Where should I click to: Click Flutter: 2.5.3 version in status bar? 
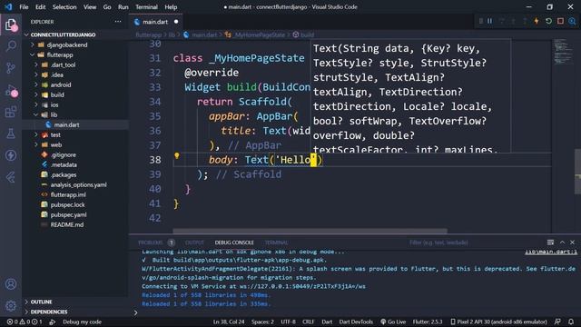pos(428,322)
